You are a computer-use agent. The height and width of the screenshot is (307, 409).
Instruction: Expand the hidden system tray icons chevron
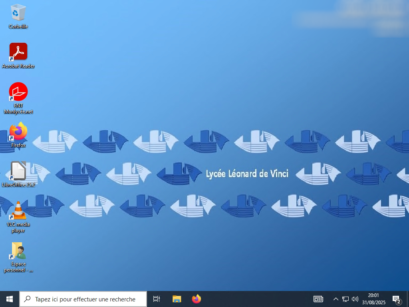pos(336,299)
